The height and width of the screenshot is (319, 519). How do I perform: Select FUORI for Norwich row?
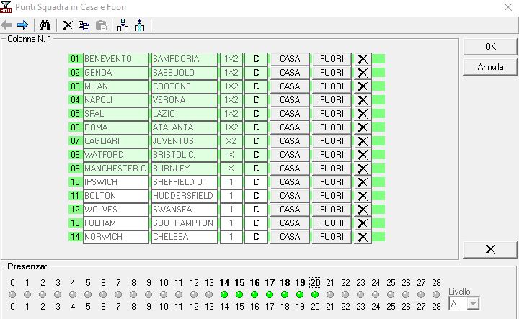point(332,237)
